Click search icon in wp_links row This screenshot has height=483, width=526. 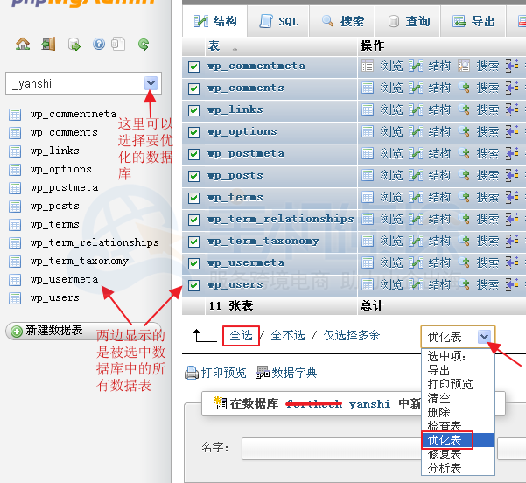pos(464,109)
